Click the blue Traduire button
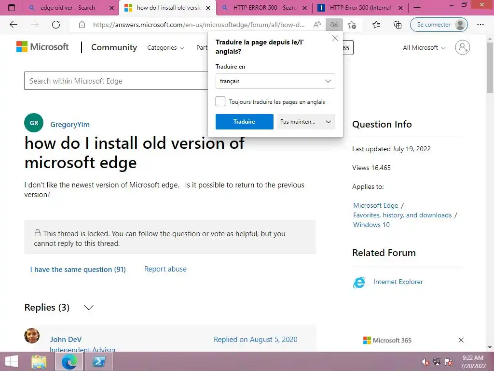494x371 pixels. 244,122
